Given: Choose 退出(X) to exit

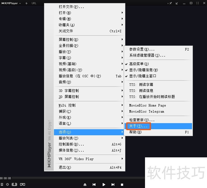Looking at the screenshot, I should click(x=89, y=167).
